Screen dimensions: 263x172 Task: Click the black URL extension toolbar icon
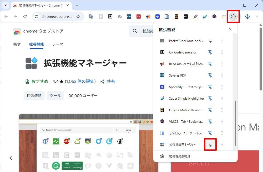[x=186, y=17]
